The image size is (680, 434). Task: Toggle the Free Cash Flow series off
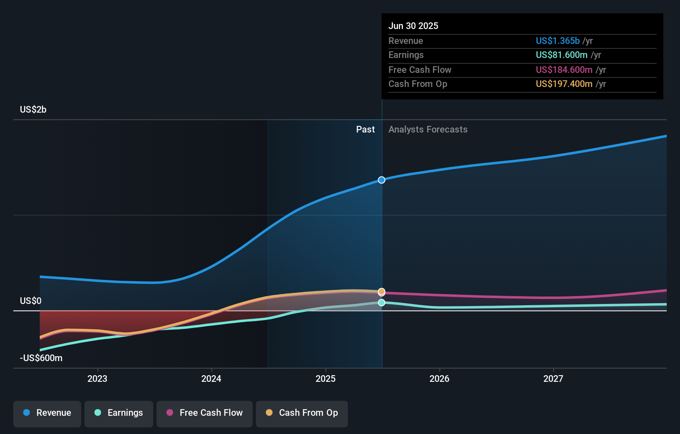(205, 413)
